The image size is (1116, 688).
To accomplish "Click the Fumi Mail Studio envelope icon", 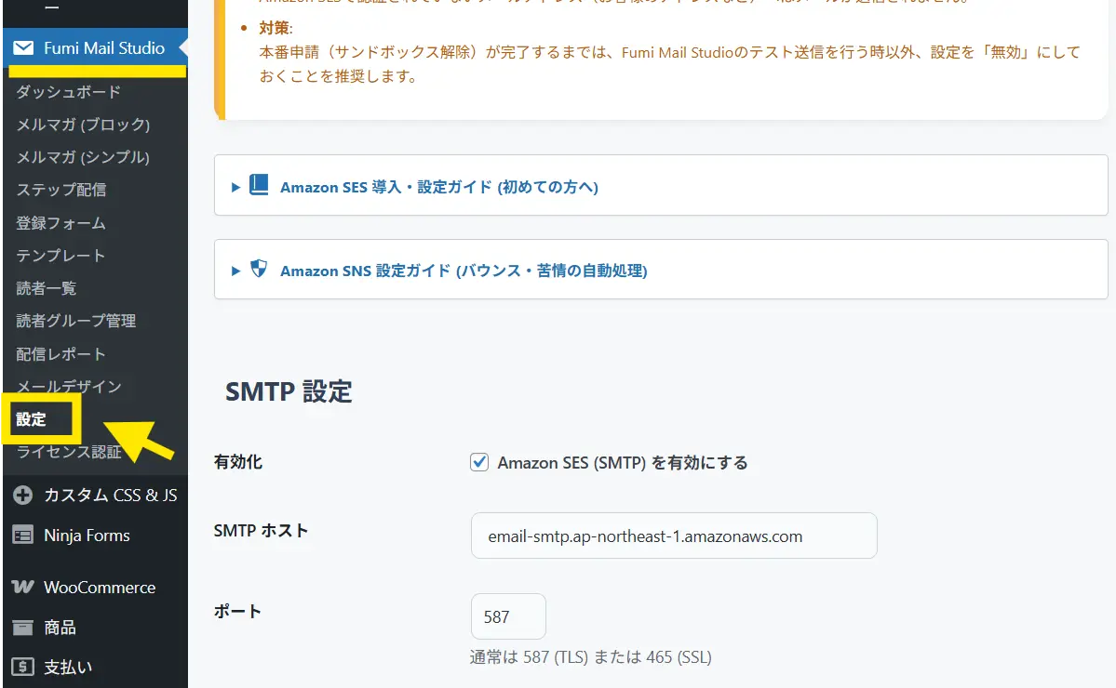I will pyautogui.click(x=24, y=48).
